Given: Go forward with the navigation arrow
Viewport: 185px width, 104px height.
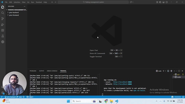Looking at the screenshot, I should [55, 2].
